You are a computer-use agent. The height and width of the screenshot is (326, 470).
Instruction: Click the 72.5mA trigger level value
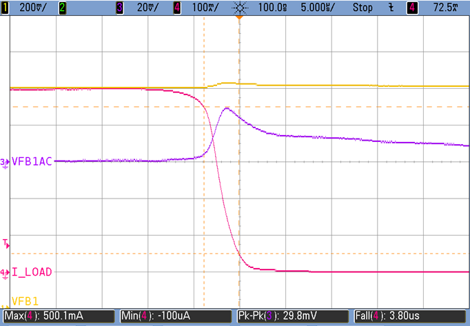click(446, 8)
